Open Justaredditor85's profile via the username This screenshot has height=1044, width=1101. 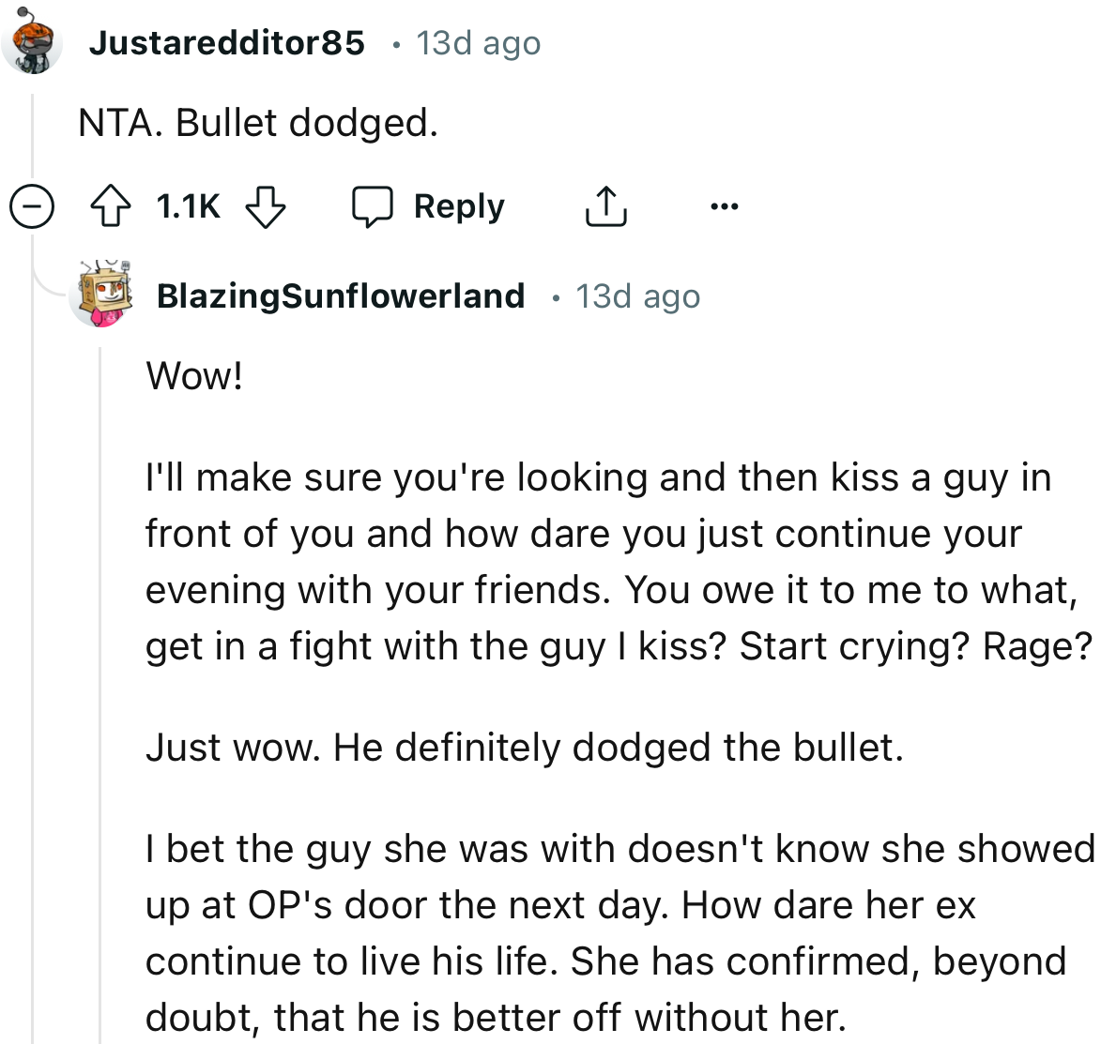pos(228,42)
